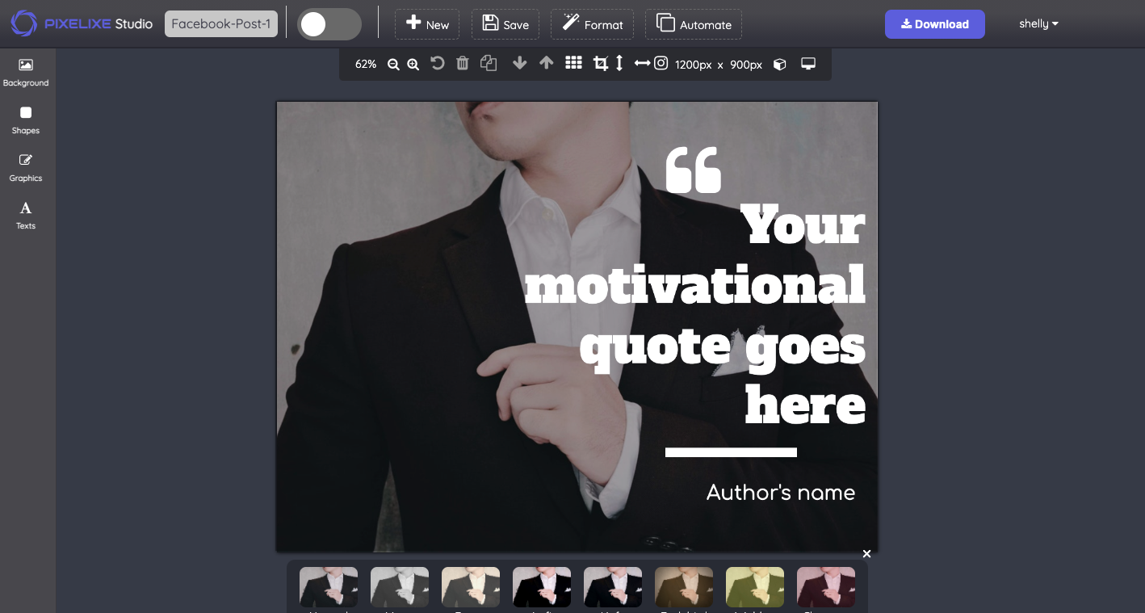Open the Background panel in sidebar
Image resolution: width=1145 pixels, height=613 pixels.
click(26, 72)
